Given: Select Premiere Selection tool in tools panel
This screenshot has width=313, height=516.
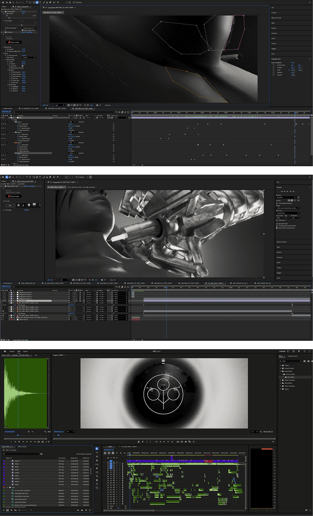Looking at the screenshot, I should point(97,449).
